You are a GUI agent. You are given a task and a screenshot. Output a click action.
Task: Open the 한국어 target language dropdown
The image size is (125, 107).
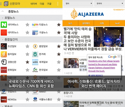tap(109, 4)
